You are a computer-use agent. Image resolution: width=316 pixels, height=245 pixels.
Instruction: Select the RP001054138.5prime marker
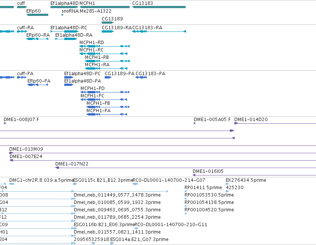pyautogui.click(x=186, y=206)
